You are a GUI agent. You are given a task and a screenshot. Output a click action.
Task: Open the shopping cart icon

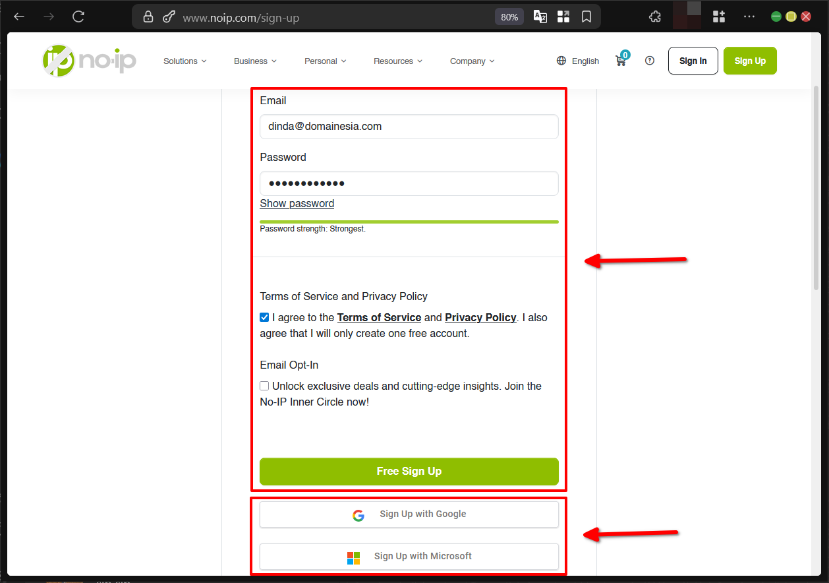pos(620,61)
